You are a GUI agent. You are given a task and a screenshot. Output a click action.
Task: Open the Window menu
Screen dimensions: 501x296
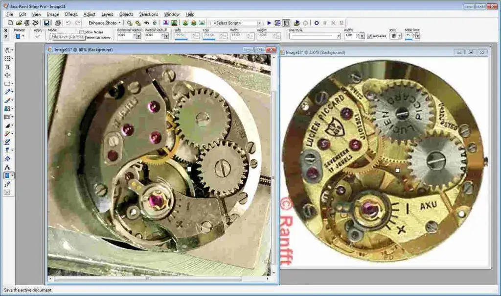pyautogui.click(x=172, y=14)
